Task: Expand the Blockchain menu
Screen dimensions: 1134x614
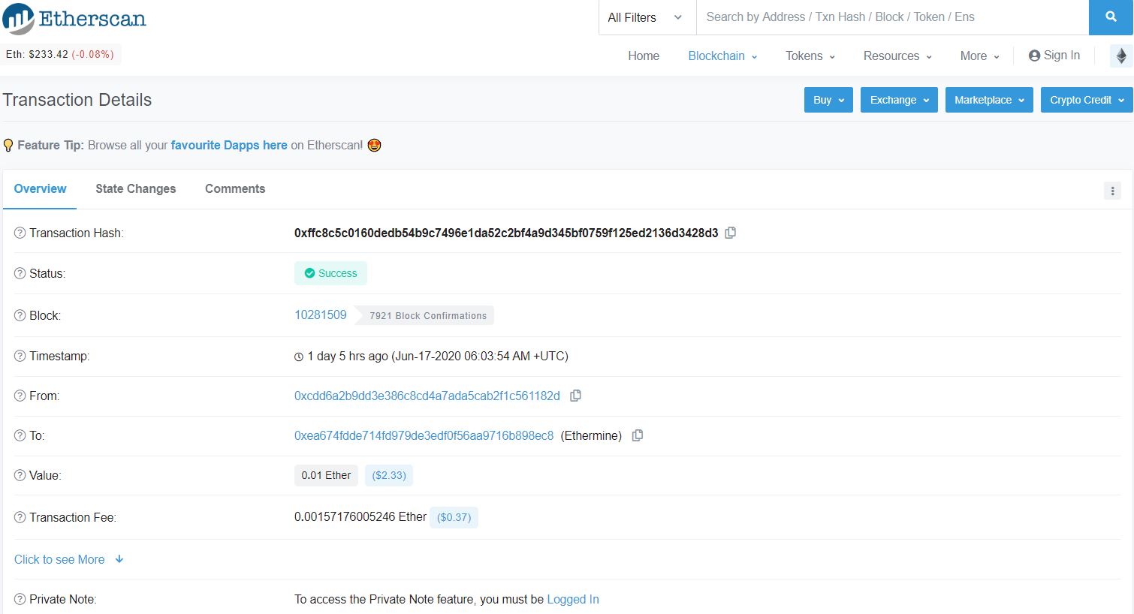Action: point(722,56)
